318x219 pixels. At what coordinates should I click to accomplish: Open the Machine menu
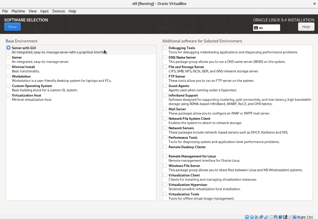click(18, 11)
